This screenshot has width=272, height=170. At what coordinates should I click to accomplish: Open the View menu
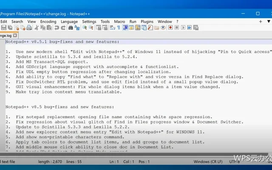pos(31,22)
